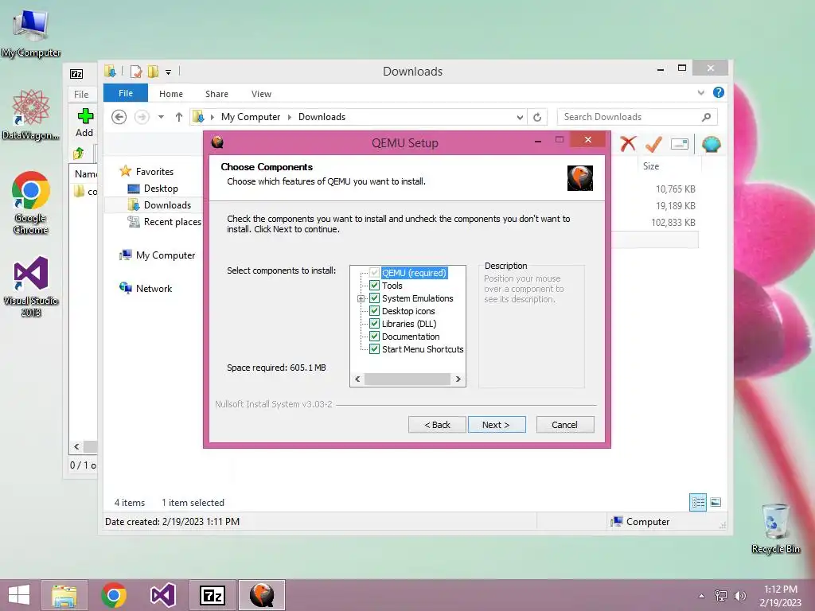
Task: Open Visual Studio from taskbar
Action: pos(162,595)
